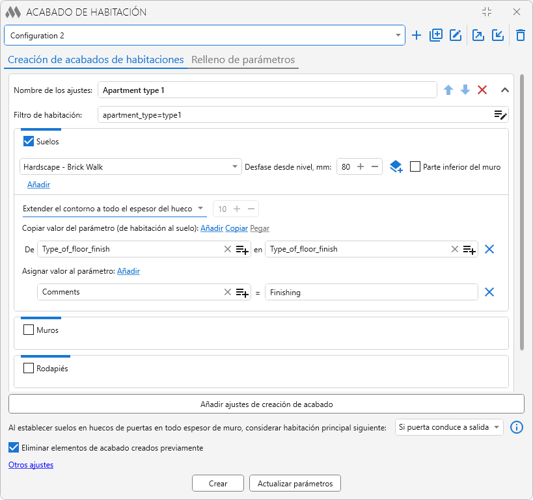Open the Configuration 2 dropdown

204,35
